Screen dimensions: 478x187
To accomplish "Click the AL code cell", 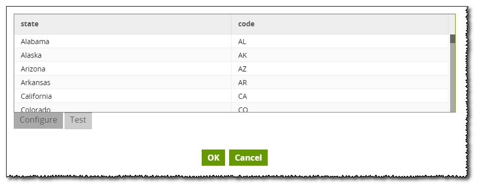I will point(340,42).
